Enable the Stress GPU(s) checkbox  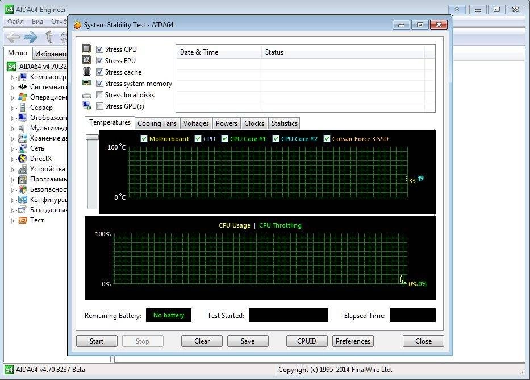[100, 106]
